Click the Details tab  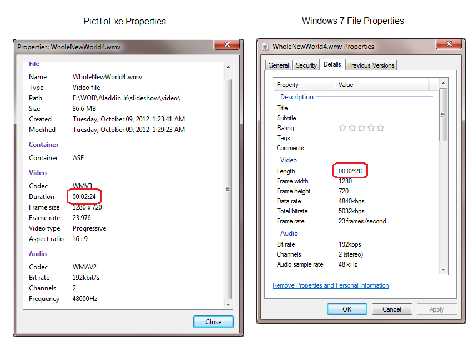(x=332, y=64)
